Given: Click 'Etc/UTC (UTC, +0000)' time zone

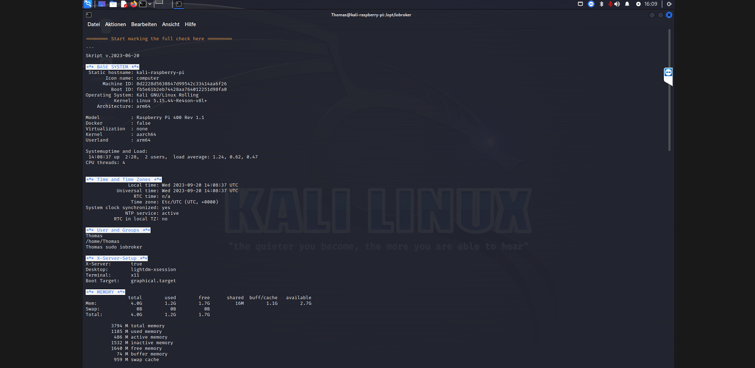Looking at the screenshot, I should (190, 202).
